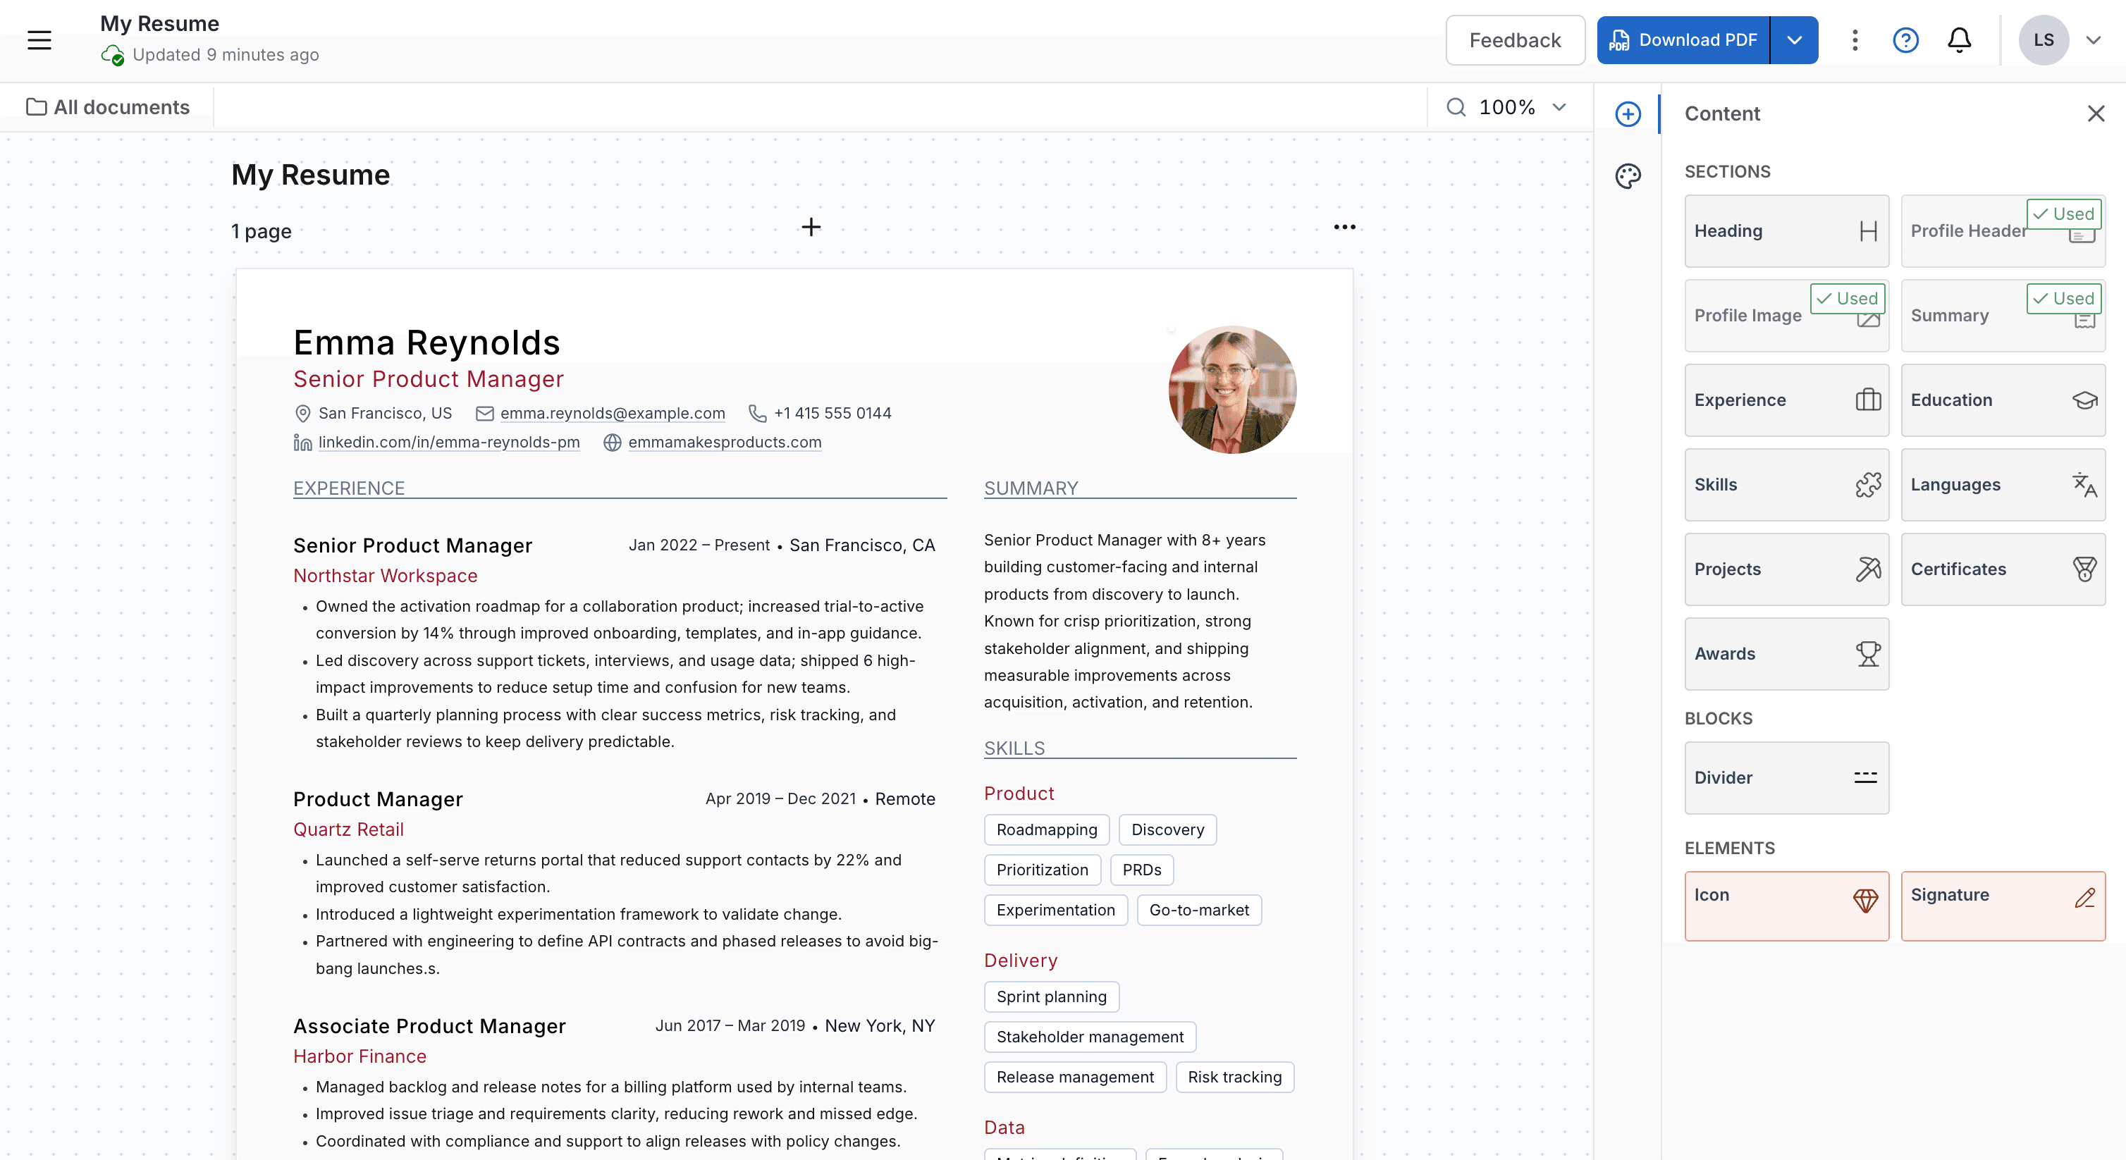Click the Sprint planning skill tag
This screenshot has height=1160, width=2126.
1052,997
